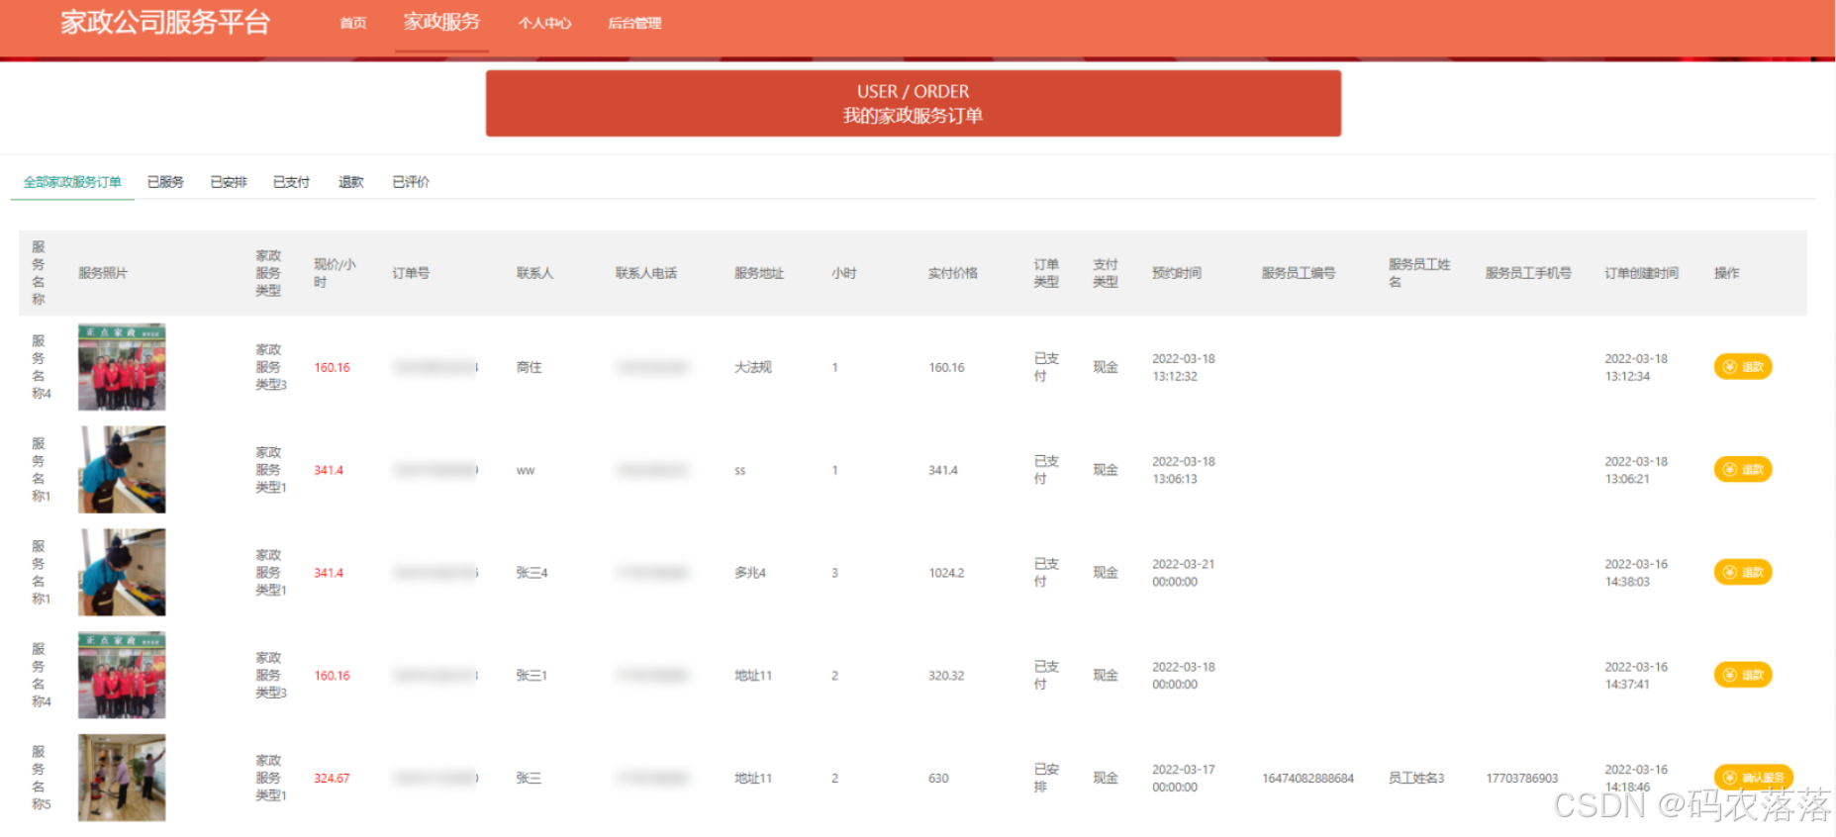The width and height of the screenshot is (1836, 837).
Task: Select employee number 16474082888684
Action: point(1307,779)
